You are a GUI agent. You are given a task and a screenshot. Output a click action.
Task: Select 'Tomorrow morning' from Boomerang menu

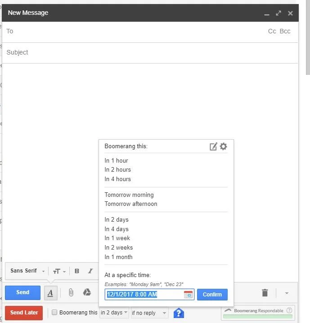(129, 195)
